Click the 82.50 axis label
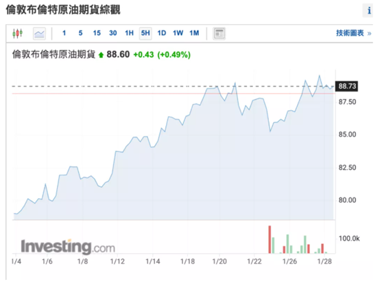Image resolution: width=380 pixels, height=284 pixels. coord(347,167)
